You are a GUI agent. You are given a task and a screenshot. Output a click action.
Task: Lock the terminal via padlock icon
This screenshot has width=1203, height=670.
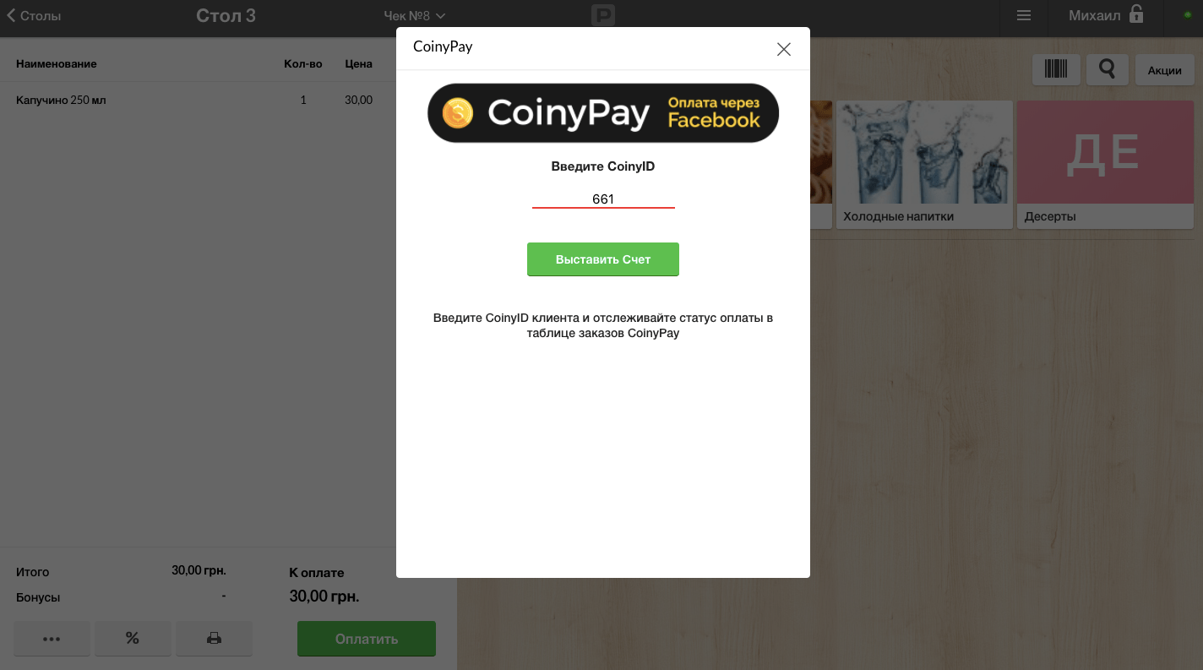[1136, 14]
